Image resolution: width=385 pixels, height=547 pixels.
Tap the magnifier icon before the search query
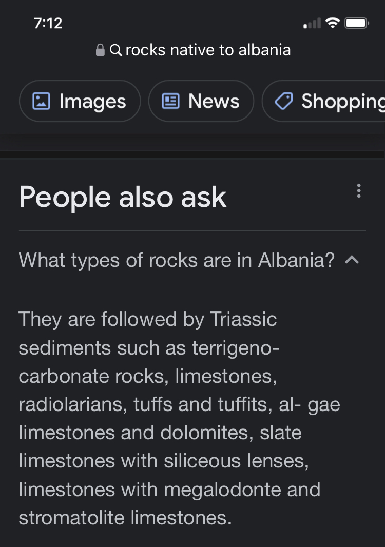tap(116, 50)
